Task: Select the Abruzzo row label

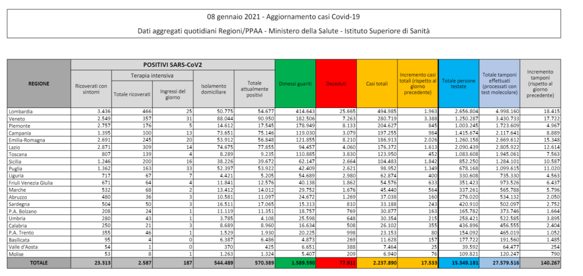Action: (17, 197)
